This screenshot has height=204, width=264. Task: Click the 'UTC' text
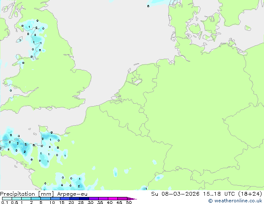pos(229,194)
